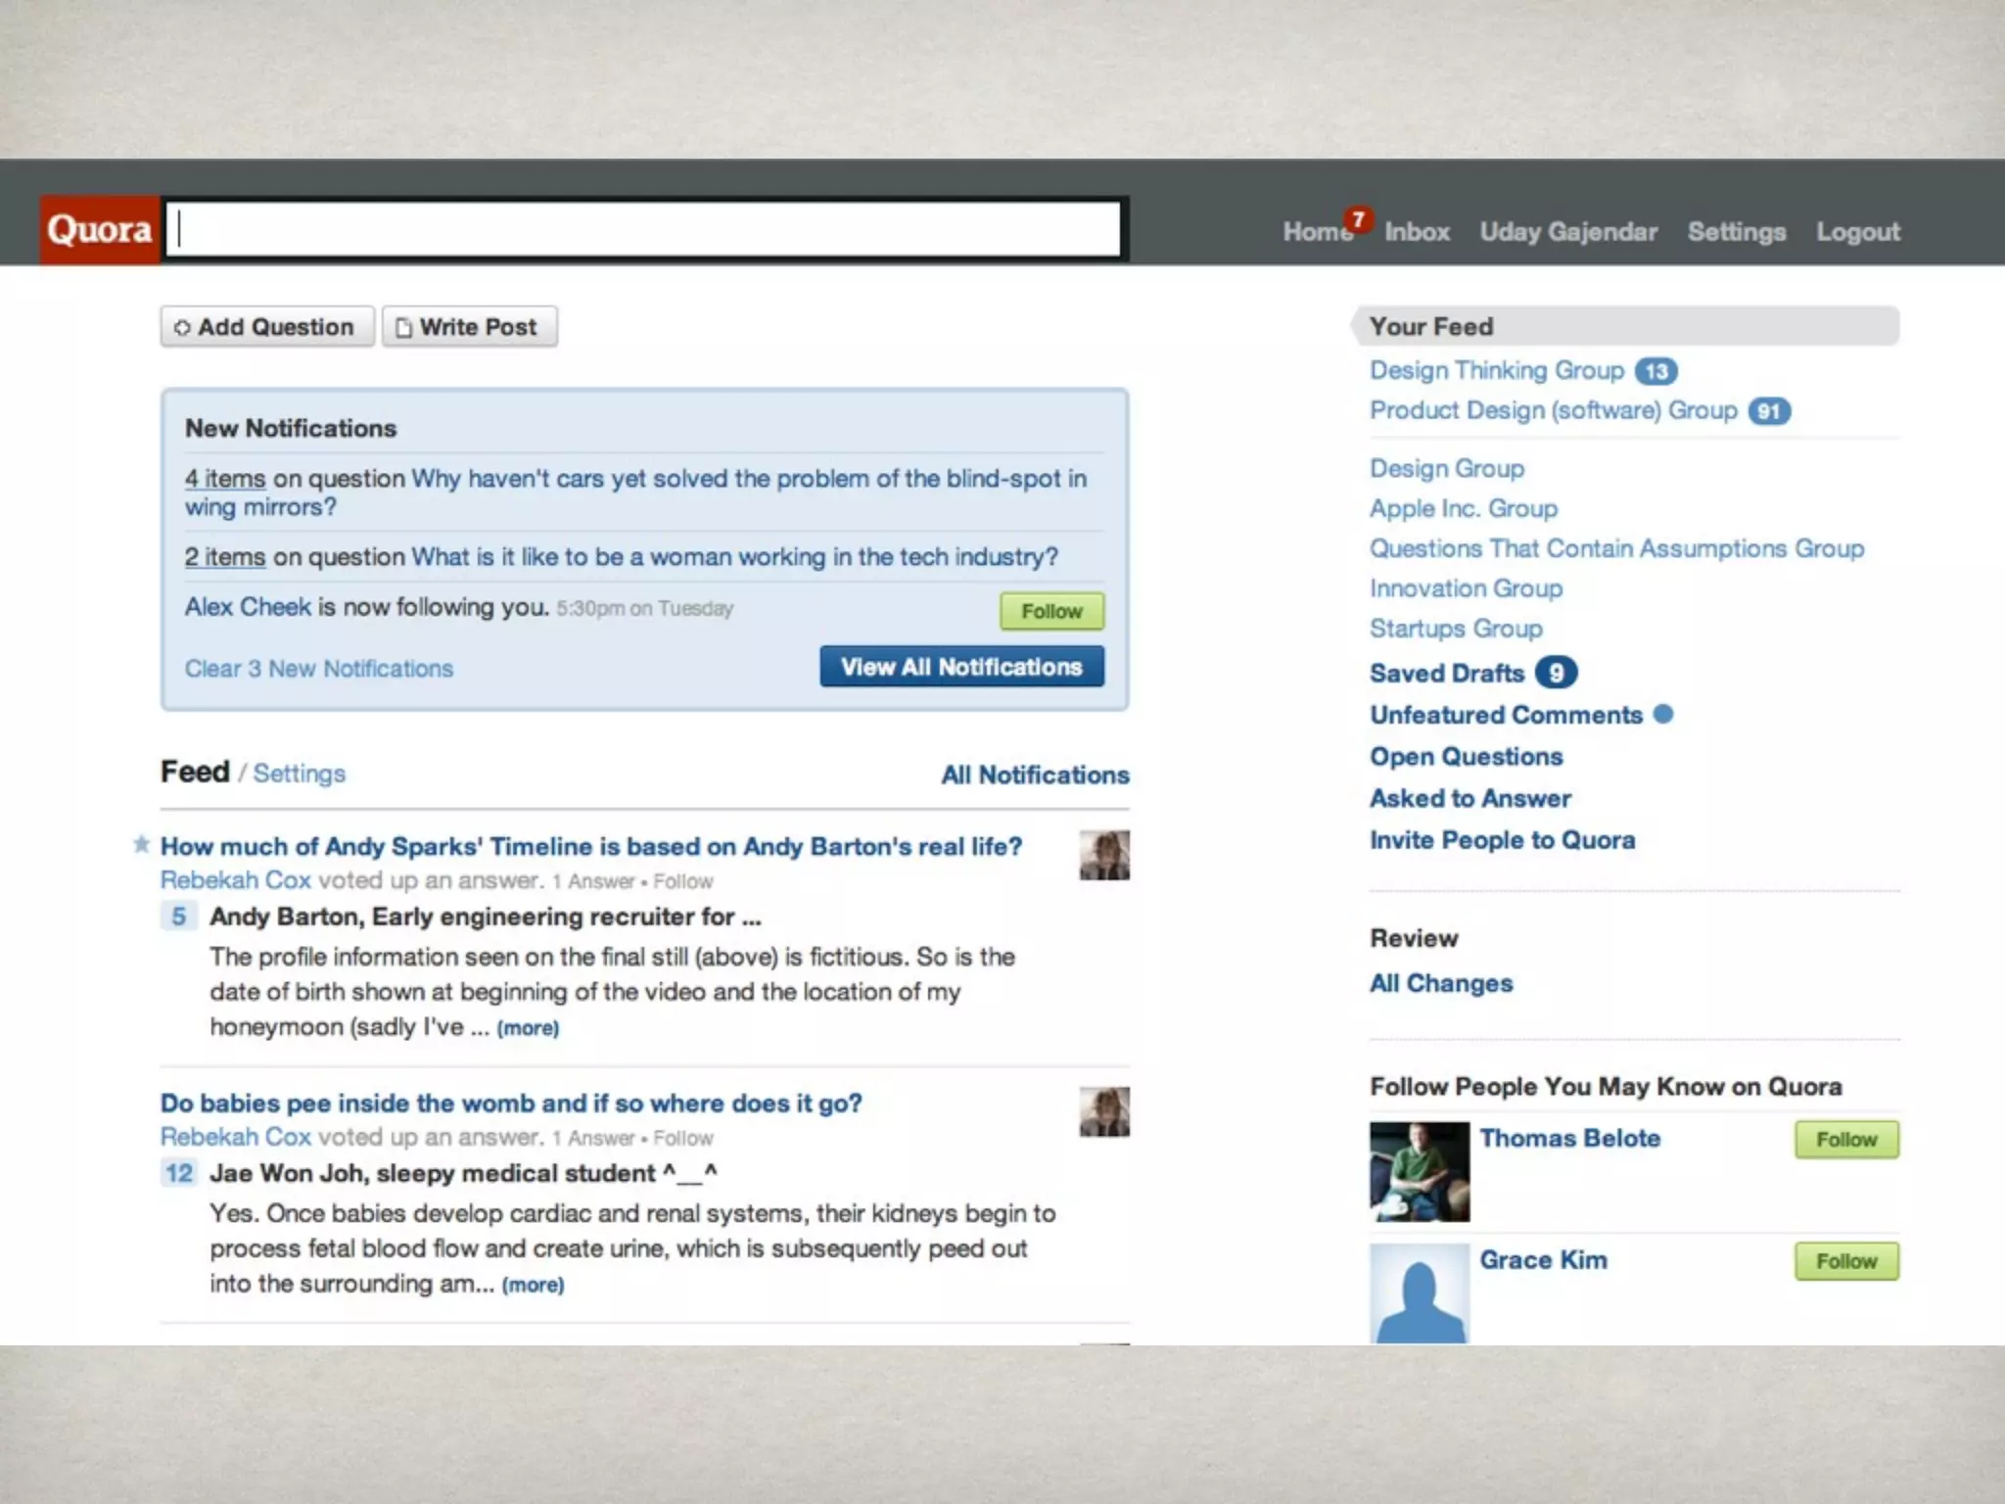Click the Write Post button
The width and height of the screenshot is (2005, 1504).
pyautogui.click(x=469, y=327)
